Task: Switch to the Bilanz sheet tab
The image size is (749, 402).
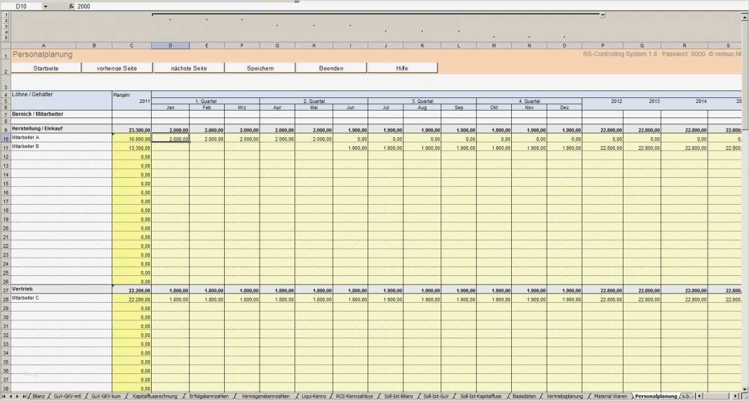Action: 39,396
